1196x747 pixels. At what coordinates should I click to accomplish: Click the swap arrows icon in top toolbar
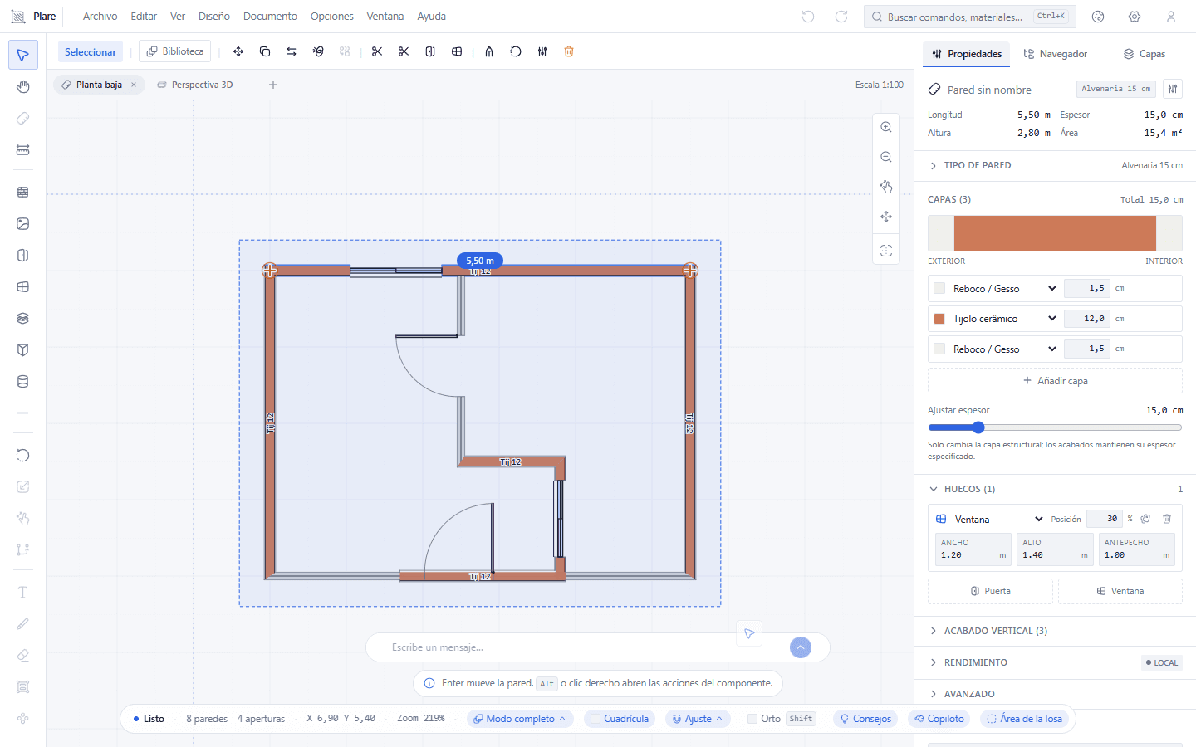coord(292,51)
